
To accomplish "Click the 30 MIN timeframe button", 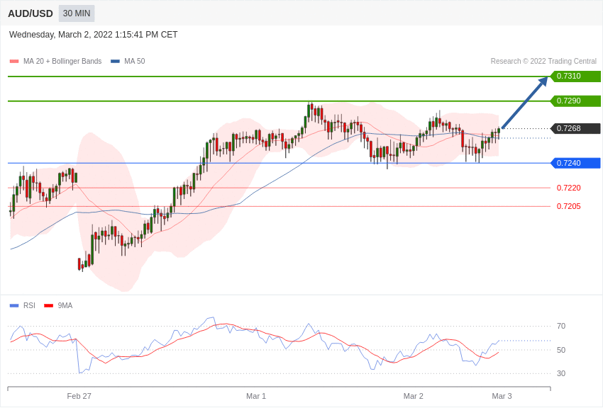I will 77,13.
